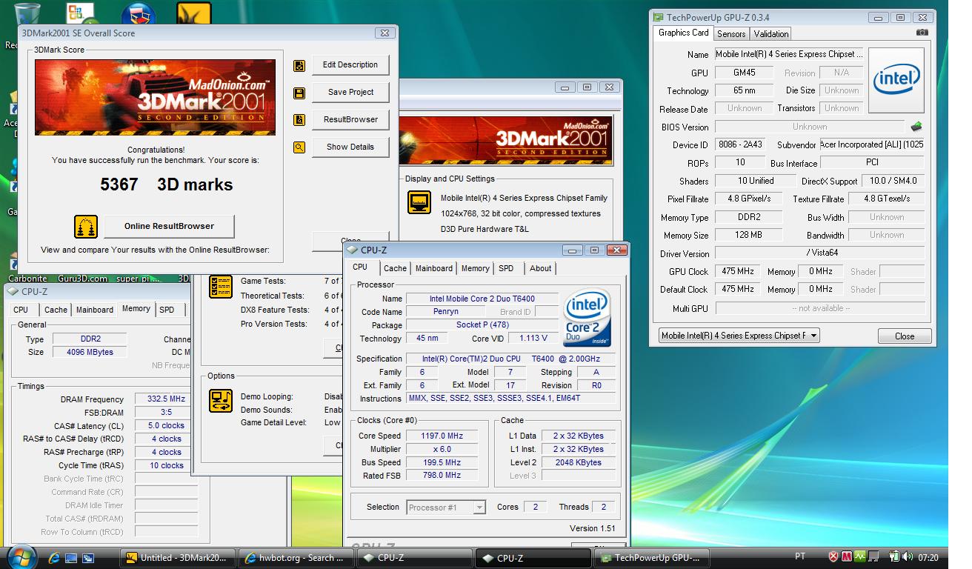Screen dimensions: 972x569
Task: Open Memory tab in front CPU-Z window
Action: pos(475,268)
